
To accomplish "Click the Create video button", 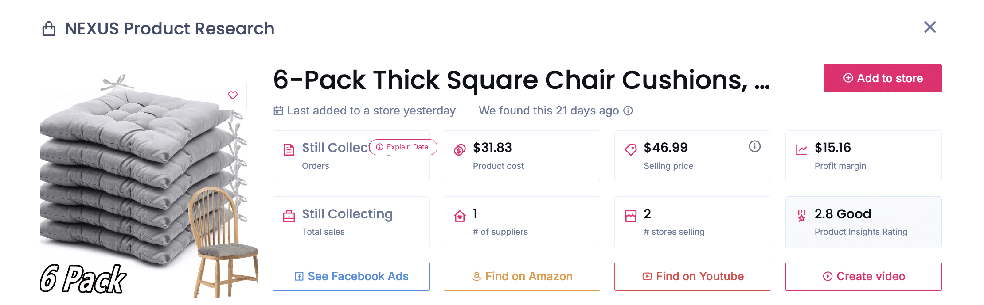I will (863, 277).
